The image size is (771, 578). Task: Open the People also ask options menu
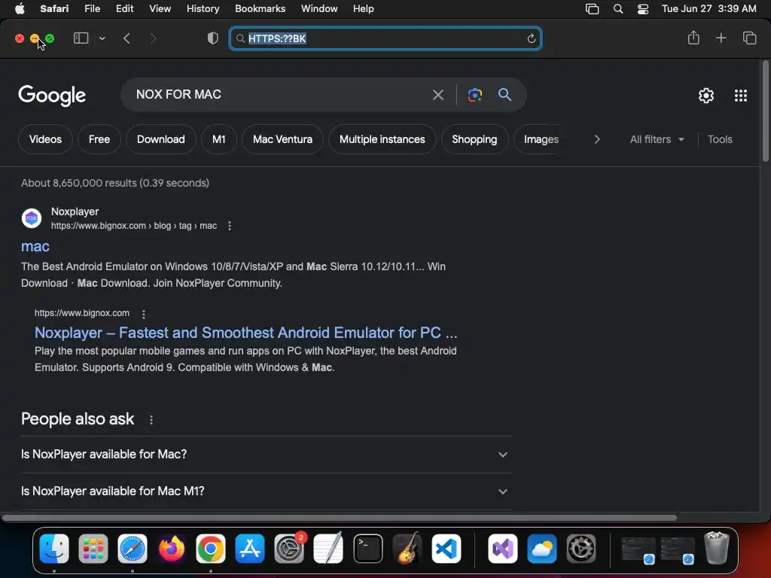[151, 420]
